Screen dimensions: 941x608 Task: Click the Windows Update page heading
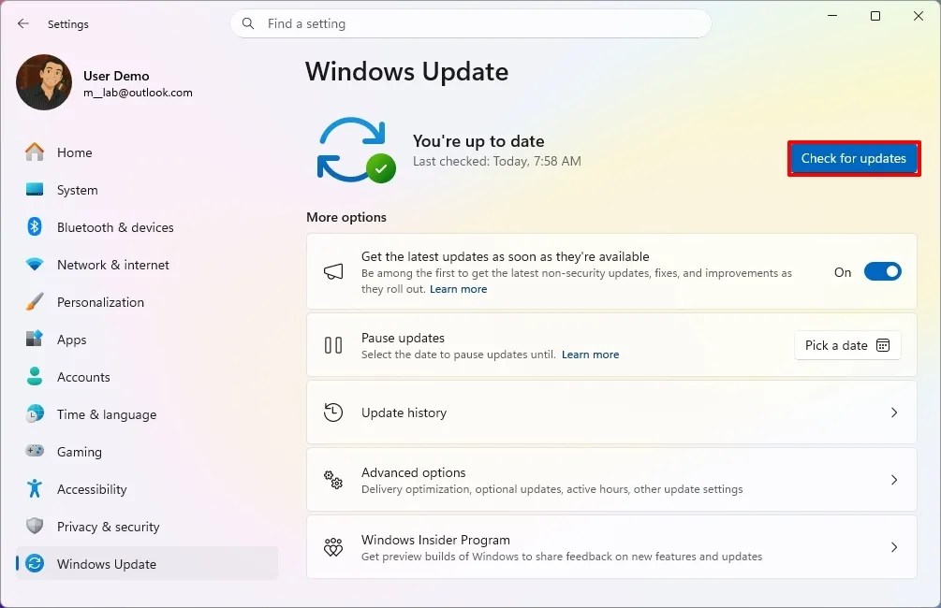(407, 71)
